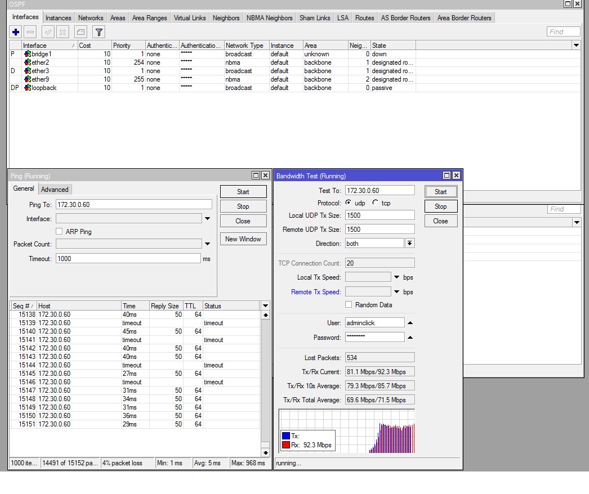
Task: Select the tcp protocol radio button
Action: [376, 203]
